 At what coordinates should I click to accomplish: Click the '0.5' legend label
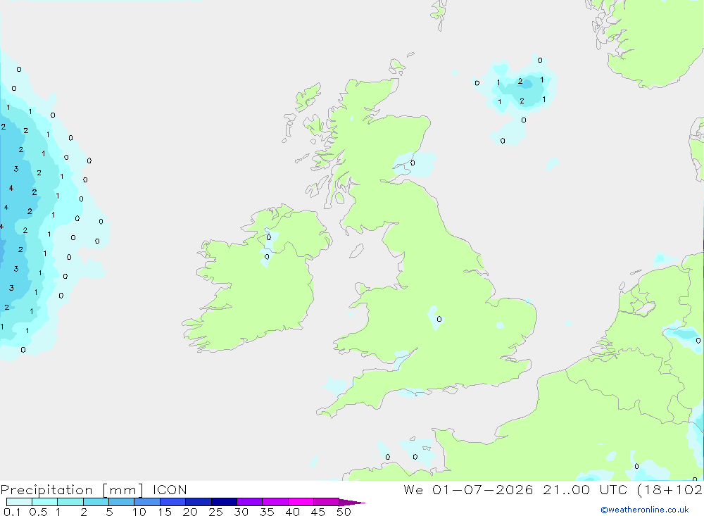[38, 512]
